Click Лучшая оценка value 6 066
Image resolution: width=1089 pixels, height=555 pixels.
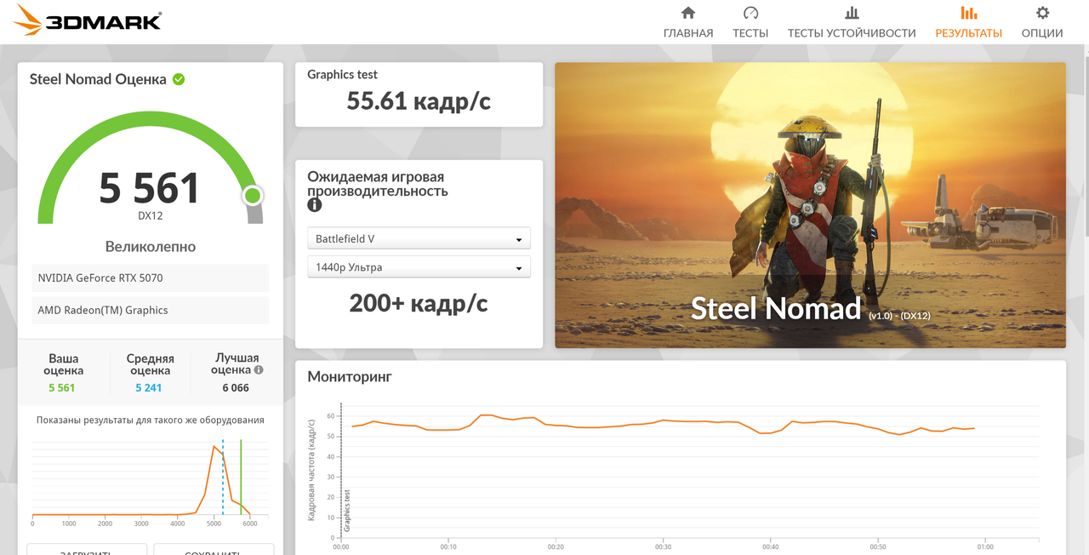point(236,388)
